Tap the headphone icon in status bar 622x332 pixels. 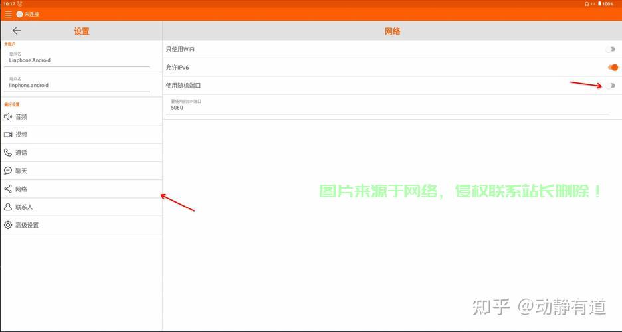[x=587, y=3]
